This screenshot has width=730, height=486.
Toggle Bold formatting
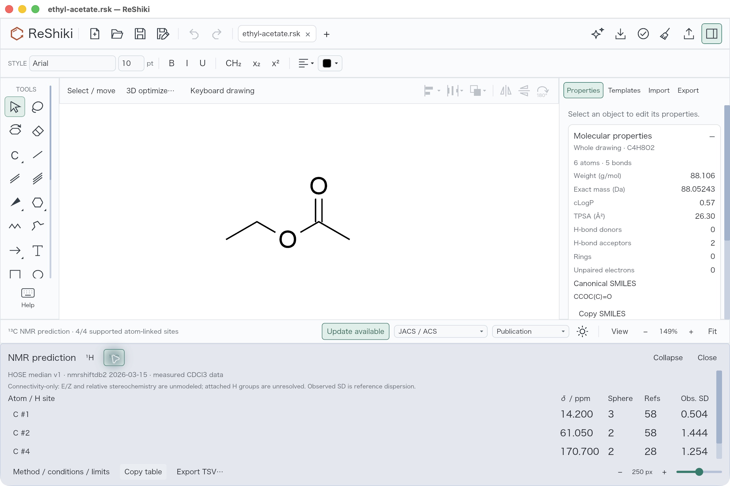click(171, 63)
